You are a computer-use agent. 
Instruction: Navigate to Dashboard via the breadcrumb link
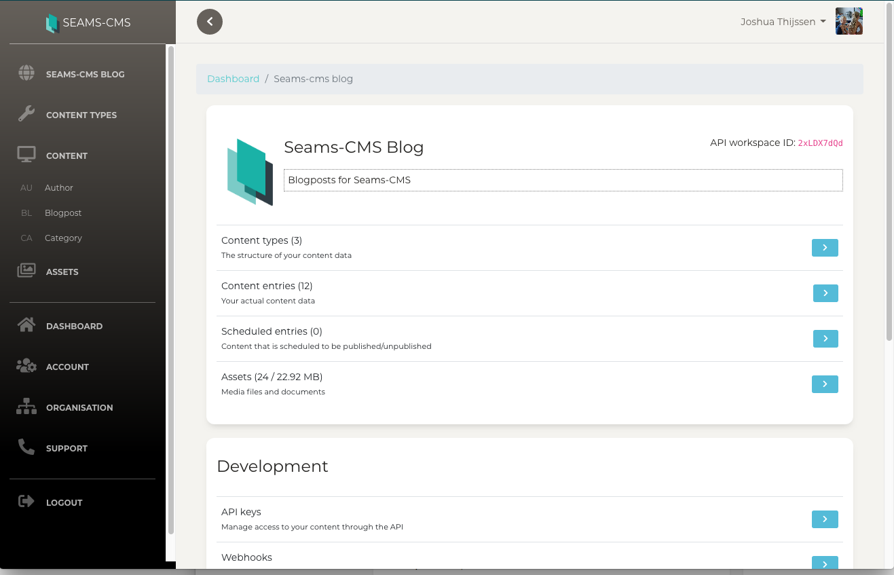[x=233, y=78]
